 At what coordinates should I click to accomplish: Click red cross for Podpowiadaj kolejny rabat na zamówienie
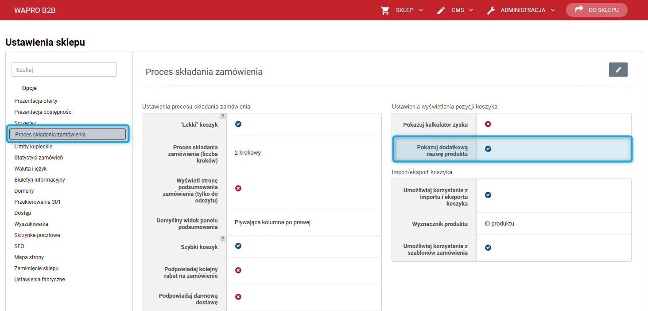pyautogui.click(x=238, y=270)
